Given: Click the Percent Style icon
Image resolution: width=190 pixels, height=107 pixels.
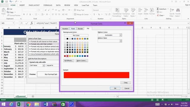Looking at the screenshot, I should (99, 14).
